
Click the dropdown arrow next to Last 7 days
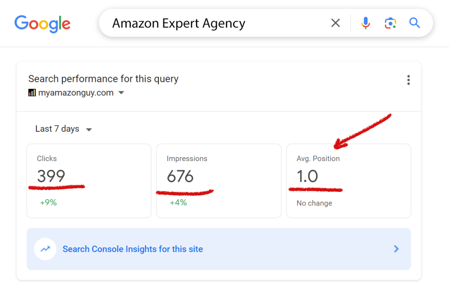point(89,130)
